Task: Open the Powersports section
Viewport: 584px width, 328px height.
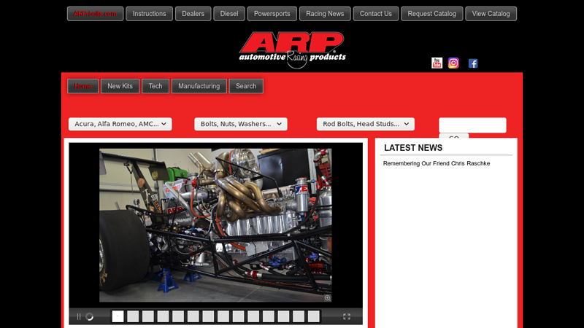Action: coord(272,14)
